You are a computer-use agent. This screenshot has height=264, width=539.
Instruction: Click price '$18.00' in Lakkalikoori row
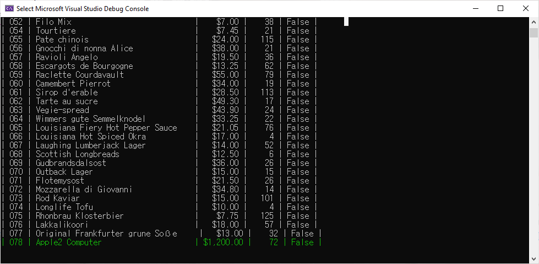[x=226, y=225]
